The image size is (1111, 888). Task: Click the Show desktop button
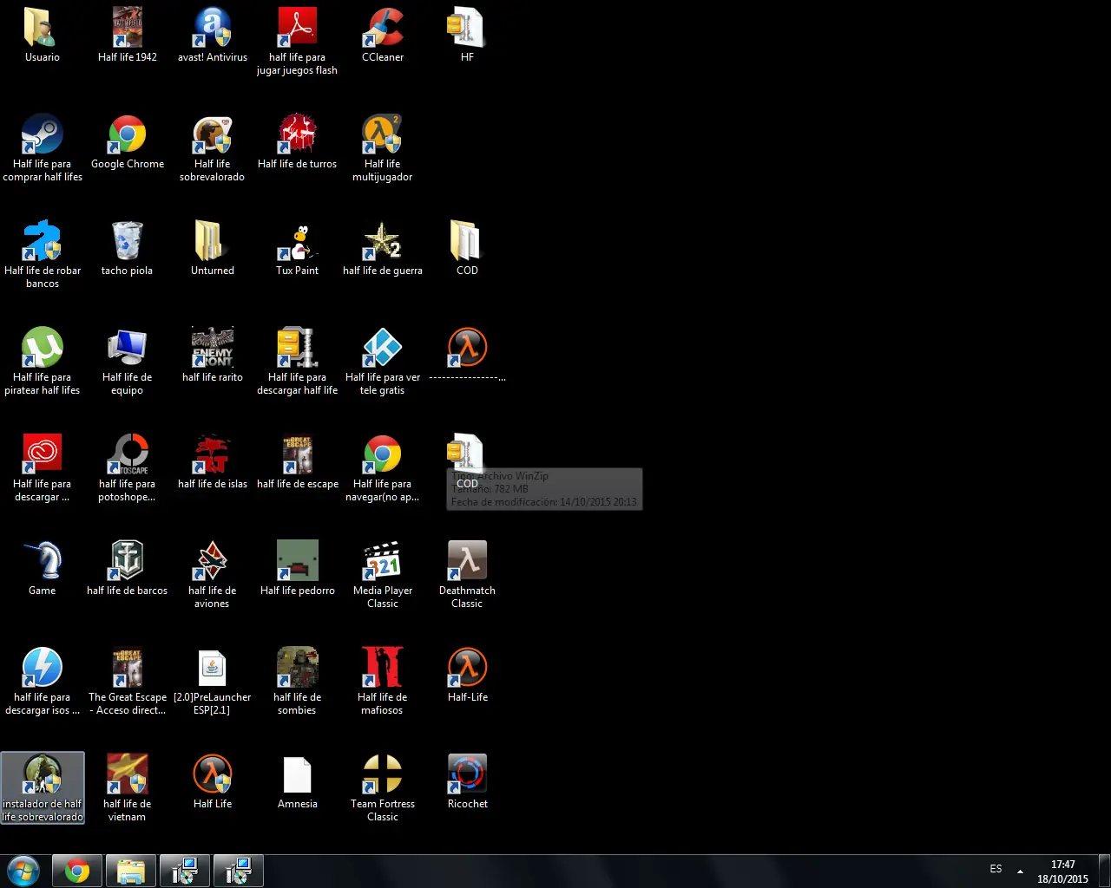1104,871
